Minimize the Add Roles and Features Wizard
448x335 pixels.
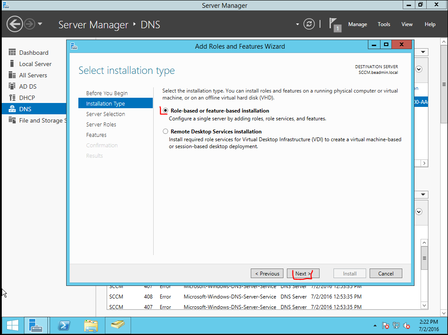click(x=374, y=44)
